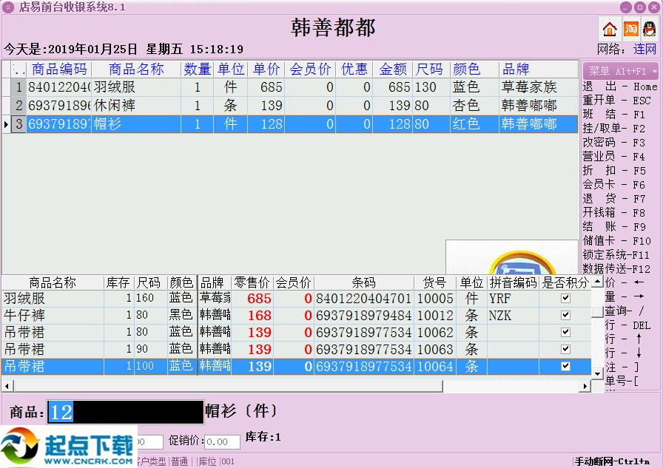The height and width of the screenshot is (468, 663).
Task: Click the 手动断网-Ctrl+n status text
Action: pyautogui.click(x=611, y=461)
